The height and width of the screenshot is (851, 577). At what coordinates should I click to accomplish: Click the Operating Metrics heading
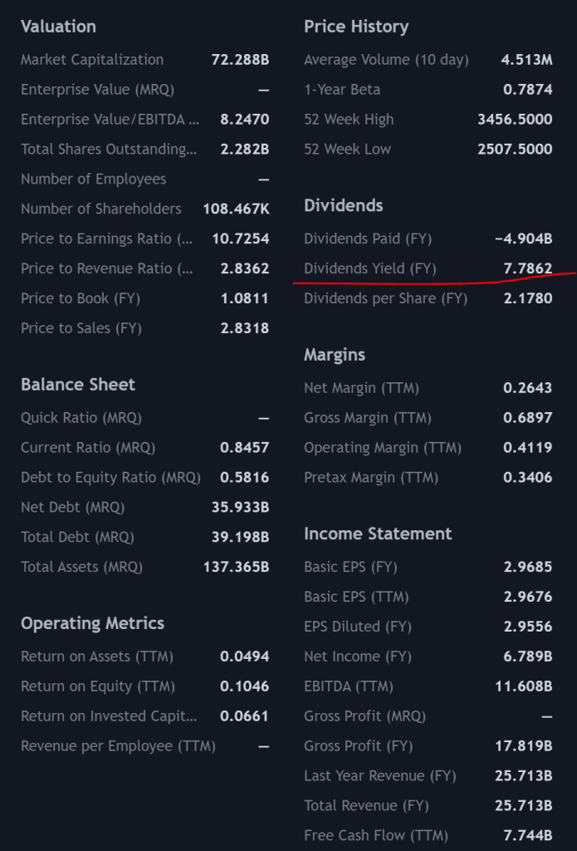pyautogui.click(x=92, y=623)
